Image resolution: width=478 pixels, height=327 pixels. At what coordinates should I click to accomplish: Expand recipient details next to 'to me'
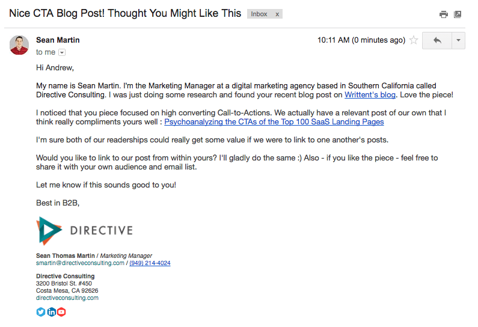point(62,52)
